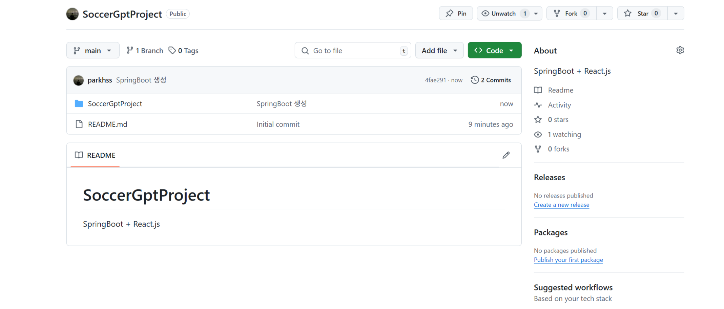
Task: Click parkhss avatar in latest commit row
Action: [79, 80]
